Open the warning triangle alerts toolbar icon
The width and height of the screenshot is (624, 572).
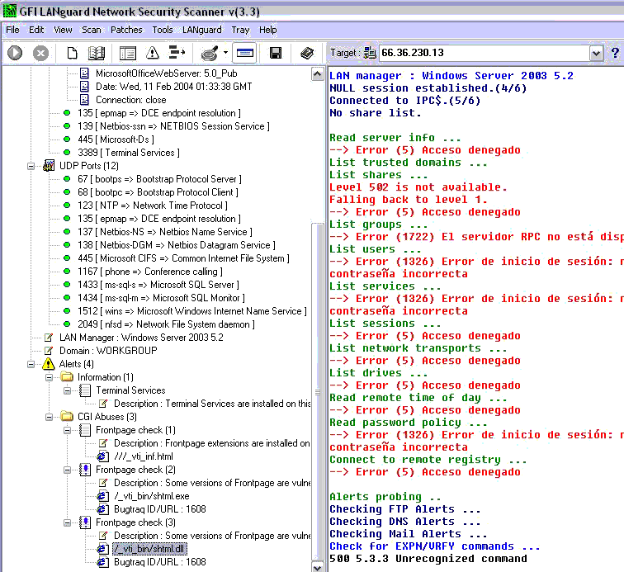[153, 53]
